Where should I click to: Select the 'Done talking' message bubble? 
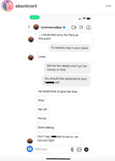46,127
